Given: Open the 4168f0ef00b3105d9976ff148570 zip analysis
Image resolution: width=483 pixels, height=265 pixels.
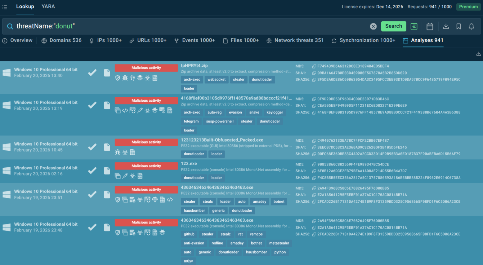Looking at the screenshot, I should click(236, 98).
